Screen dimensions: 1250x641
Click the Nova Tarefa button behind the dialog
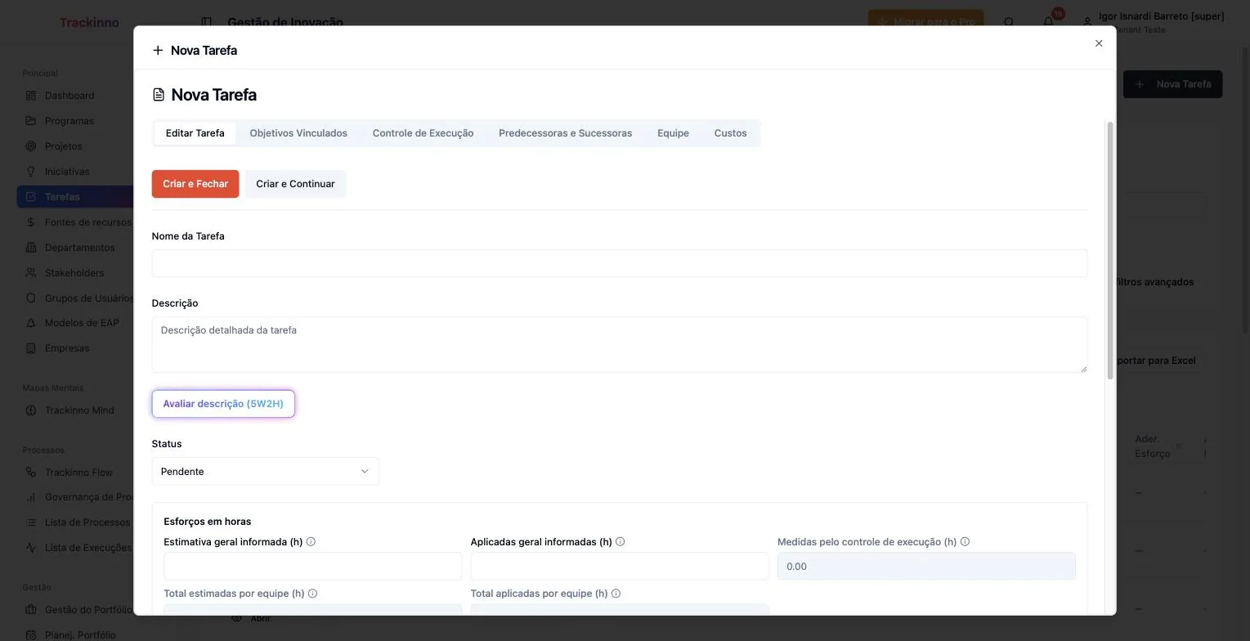(x=1172, y=84)
